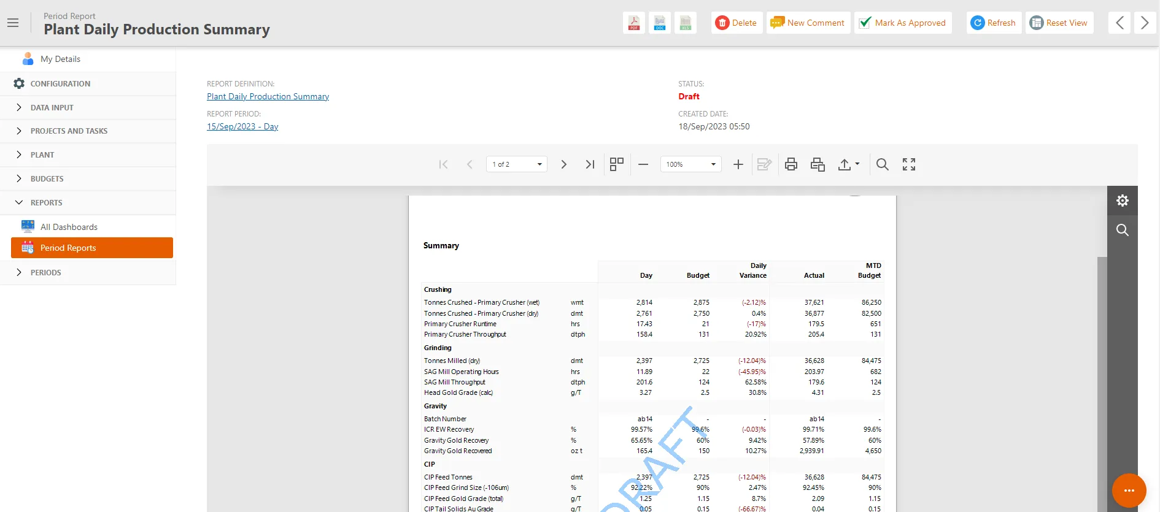
Task: Go to first page of report
Action: pos(444,164)
